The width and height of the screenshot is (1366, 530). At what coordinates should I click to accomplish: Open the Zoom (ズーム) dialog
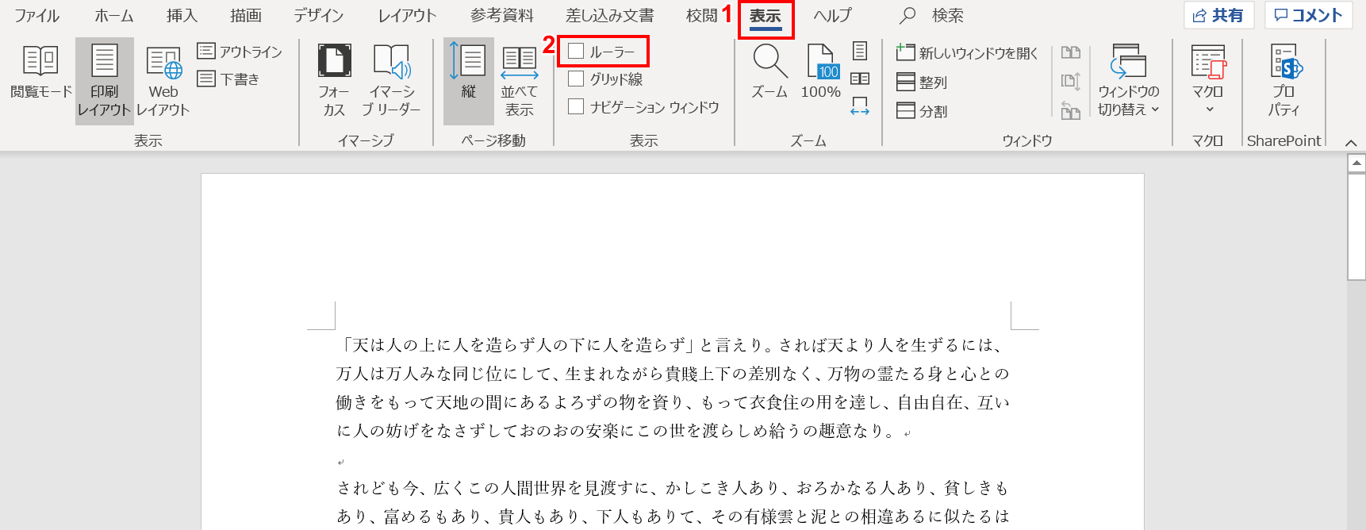tap(769, 72)
